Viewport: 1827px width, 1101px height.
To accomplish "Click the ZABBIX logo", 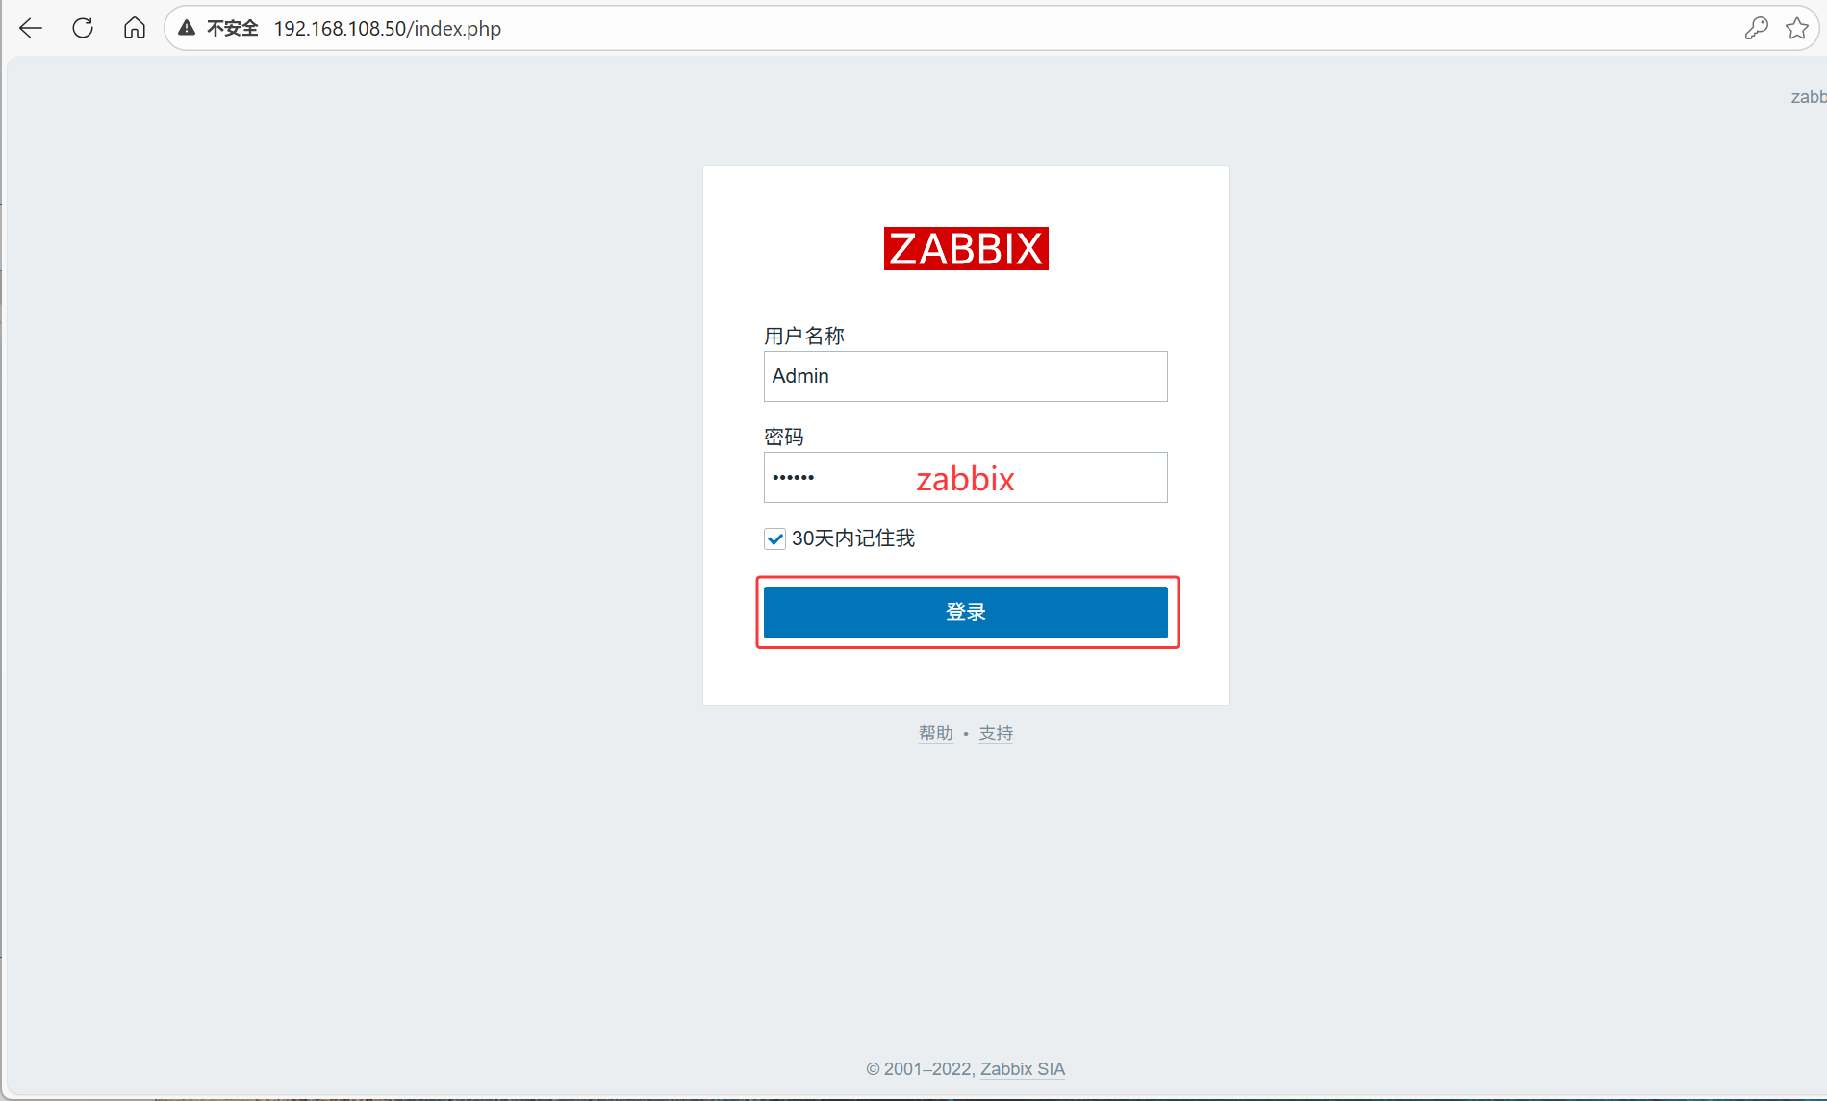I will coord(966,249).
